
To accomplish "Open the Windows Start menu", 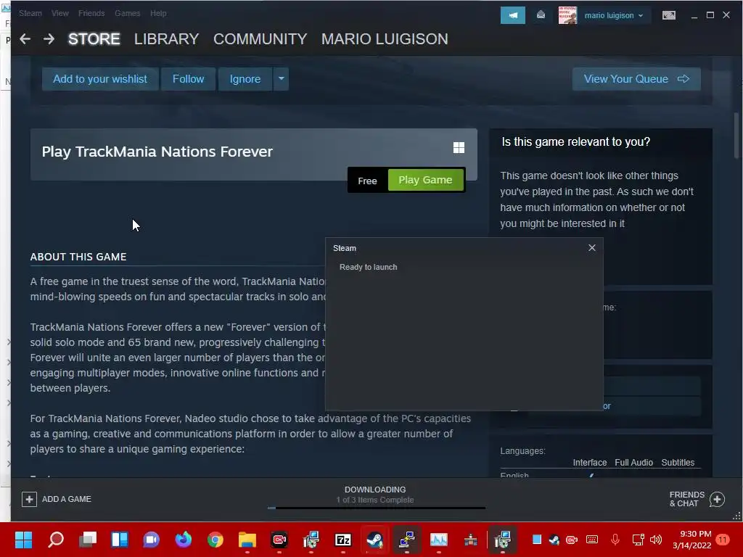I will coord(23,540).
